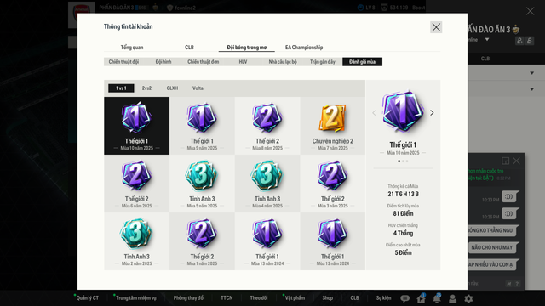Open the notifications bell icon

437,298
